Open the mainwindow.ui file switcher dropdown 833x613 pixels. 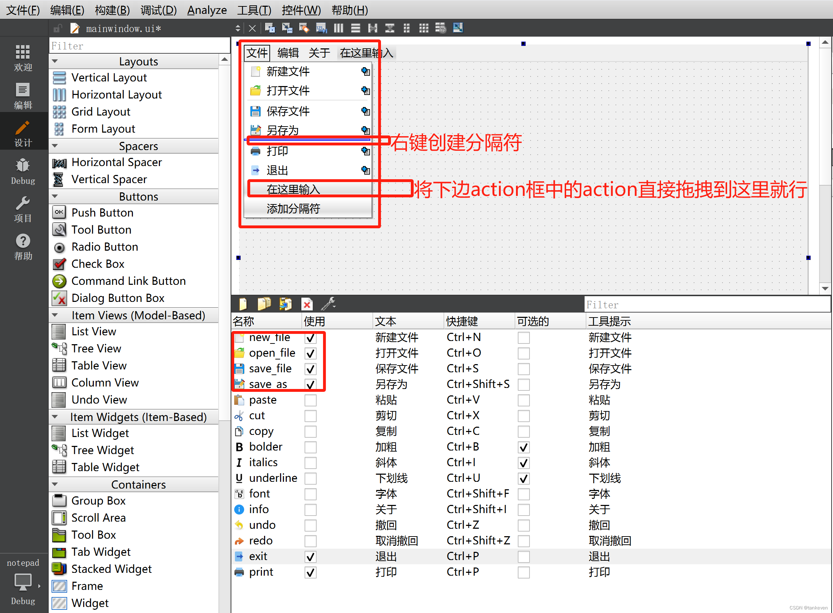pos(238,28)
